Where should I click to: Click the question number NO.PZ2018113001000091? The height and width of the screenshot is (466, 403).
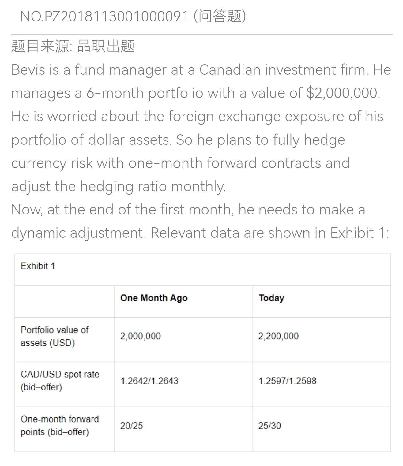(104, 16)
